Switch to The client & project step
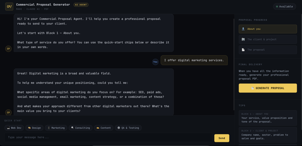 [268, 39]
